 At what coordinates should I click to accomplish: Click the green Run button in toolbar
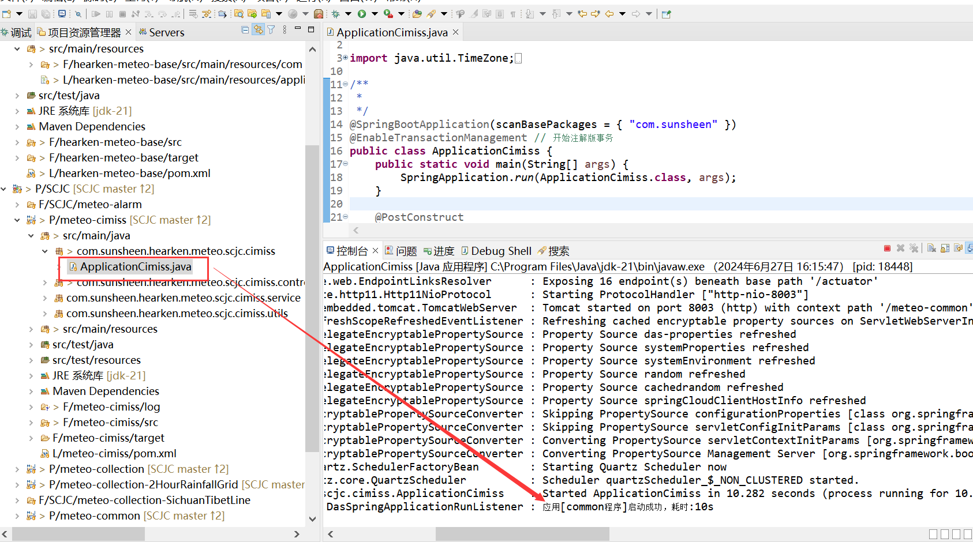pos(362,14)
